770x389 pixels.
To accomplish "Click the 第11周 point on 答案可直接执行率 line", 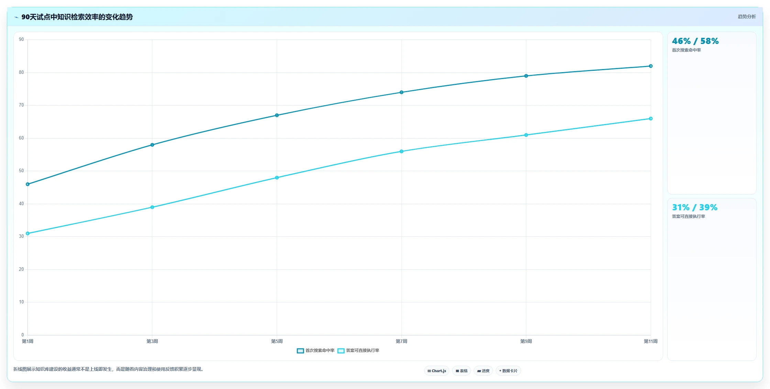I will pyautogui.click(x=651, y=119).
